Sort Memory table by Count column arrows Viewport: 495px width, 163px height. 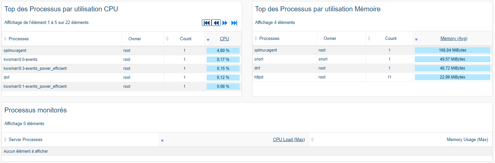(369, 39)
